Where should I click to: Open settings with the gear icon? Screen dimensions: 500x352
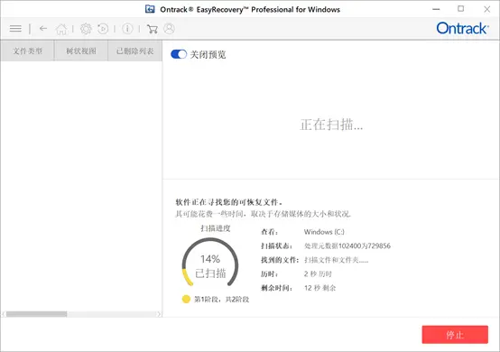(86, 29)
